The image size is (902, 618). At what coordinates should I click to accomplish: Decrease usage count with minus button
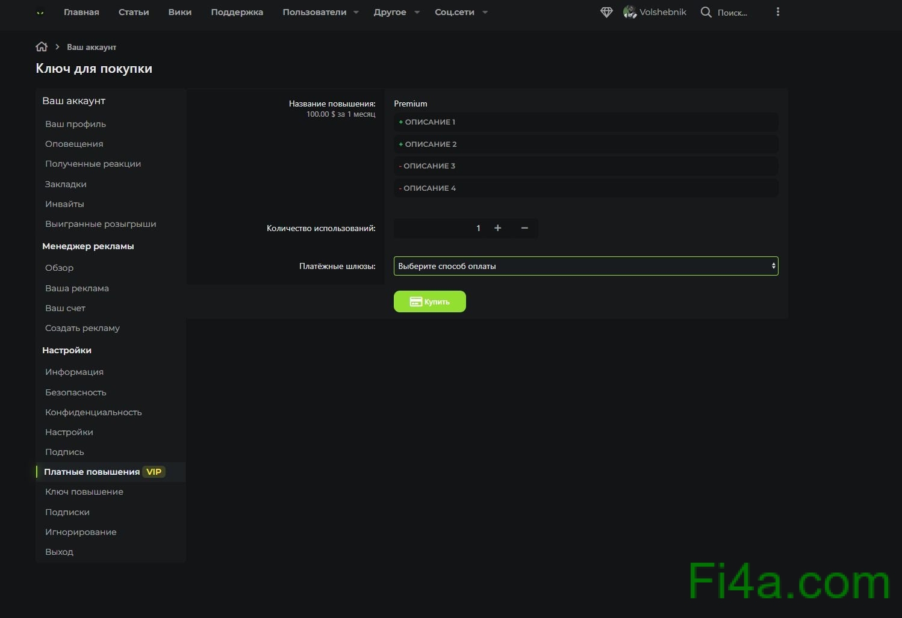tap(524, 228)
